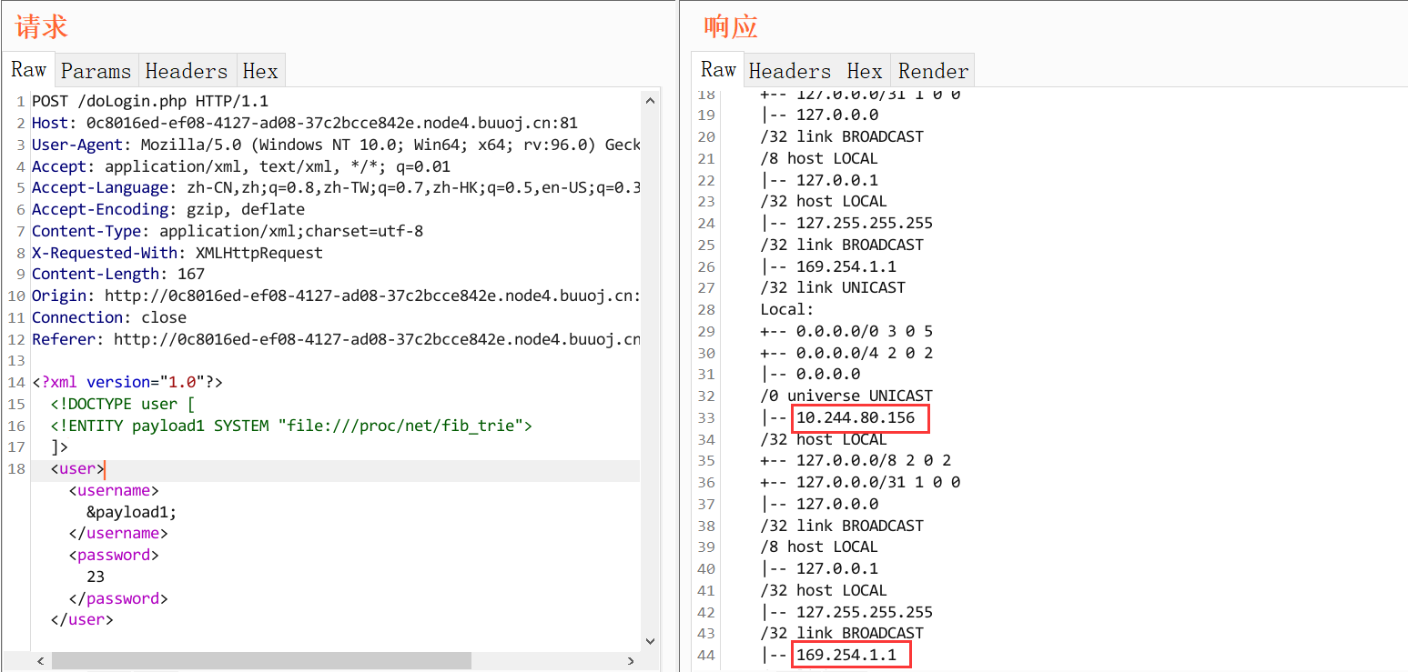Click the Connection: close line

109,317
